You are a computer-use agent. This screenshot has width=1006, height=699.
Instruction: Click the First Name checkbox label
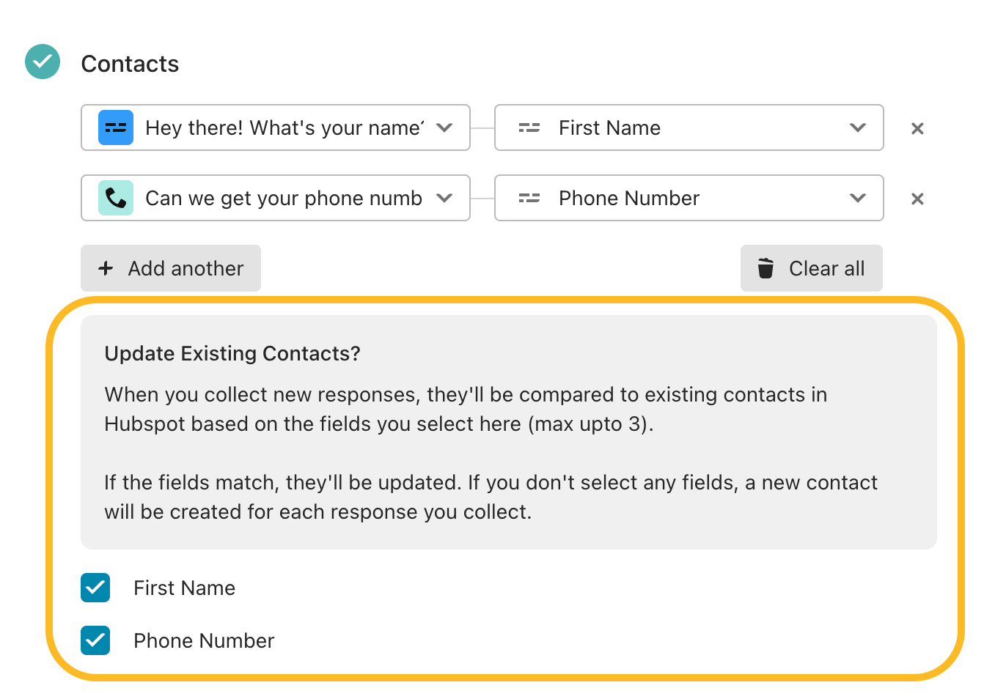pos(184,588)
